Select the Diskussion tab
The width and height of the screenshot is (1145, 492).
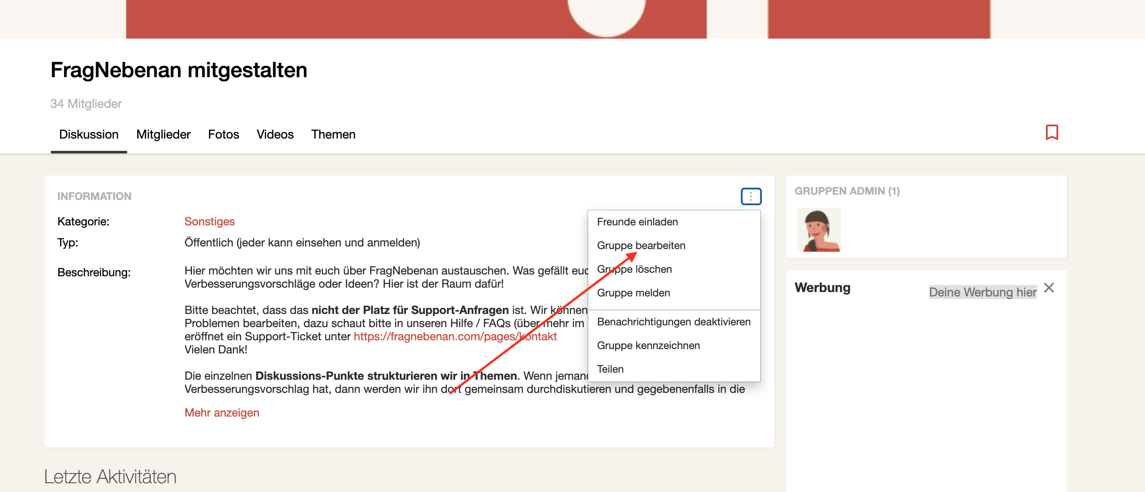[89, 135]
